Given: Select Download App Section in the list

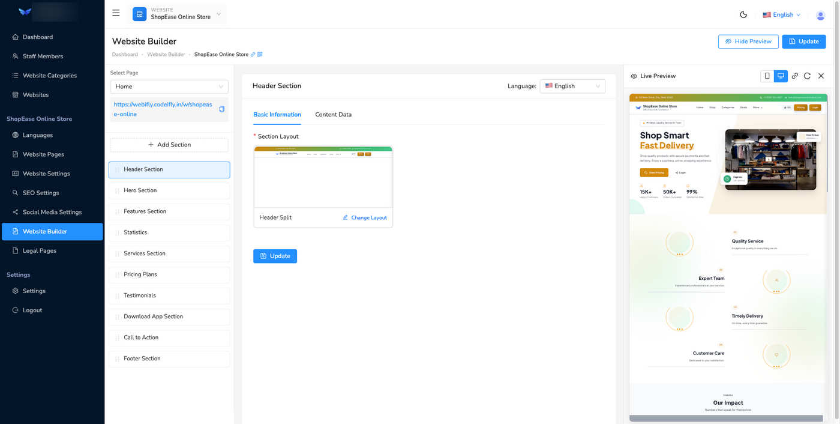Looking at the screenshot, I should click(x=169, y=316).
